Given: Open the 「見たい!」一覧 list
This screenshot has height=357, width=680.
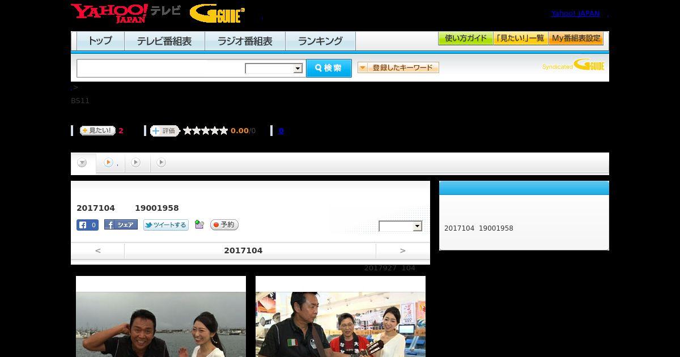Looking at the screenshot, I should (x=521, y=39).
